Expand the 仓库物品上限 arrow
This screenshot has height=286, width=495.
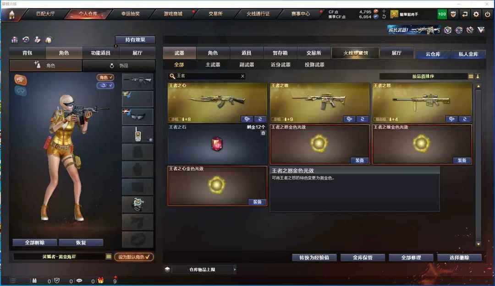click(x=234, y=269)
